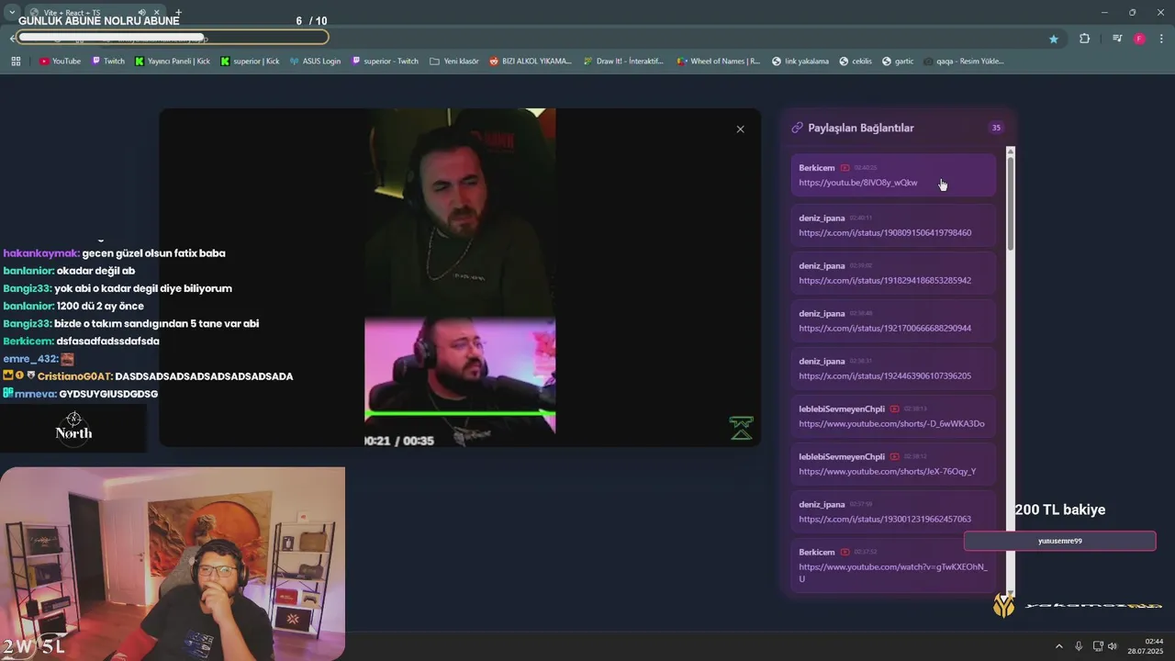The width and height of the screenshot is (1175, 661).
Task: Select the Paylaşılan Bağlantılar heading text
Action: click(861, 128)
